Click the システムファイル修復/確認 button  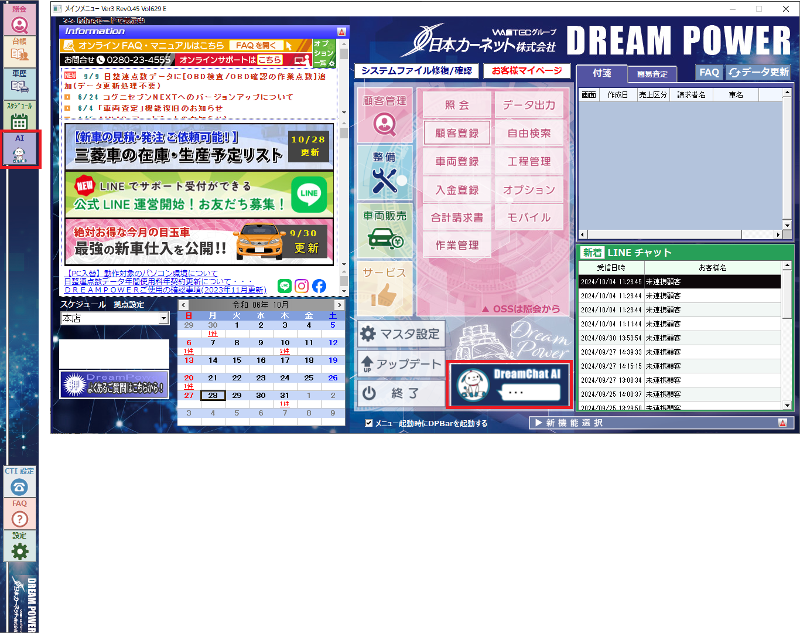coord(416,71)
